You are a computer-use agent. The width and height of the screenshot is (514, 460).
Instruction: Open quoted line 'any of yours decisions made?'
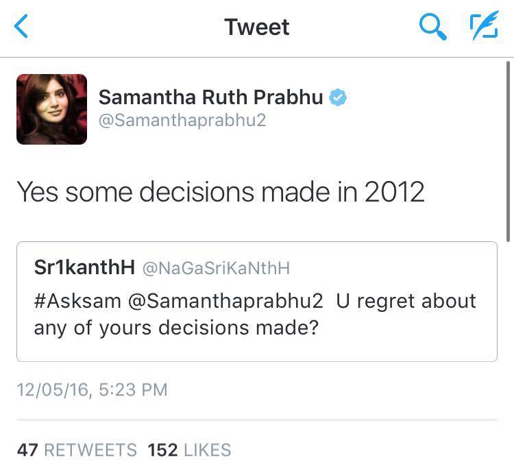[177, 328]
